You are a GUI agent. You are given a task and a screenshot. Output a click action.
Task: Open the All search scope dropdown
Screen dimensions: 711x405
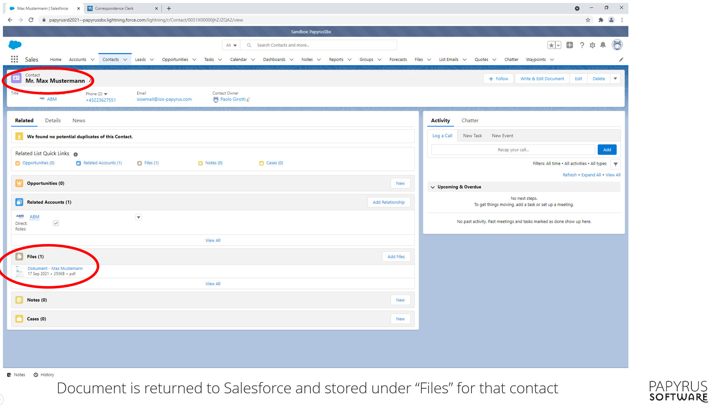pos(231,45)
